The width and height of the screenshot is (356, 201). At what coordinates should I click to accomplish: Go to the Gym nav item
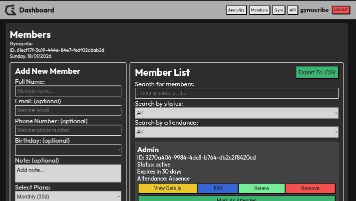tap(279, 10)
